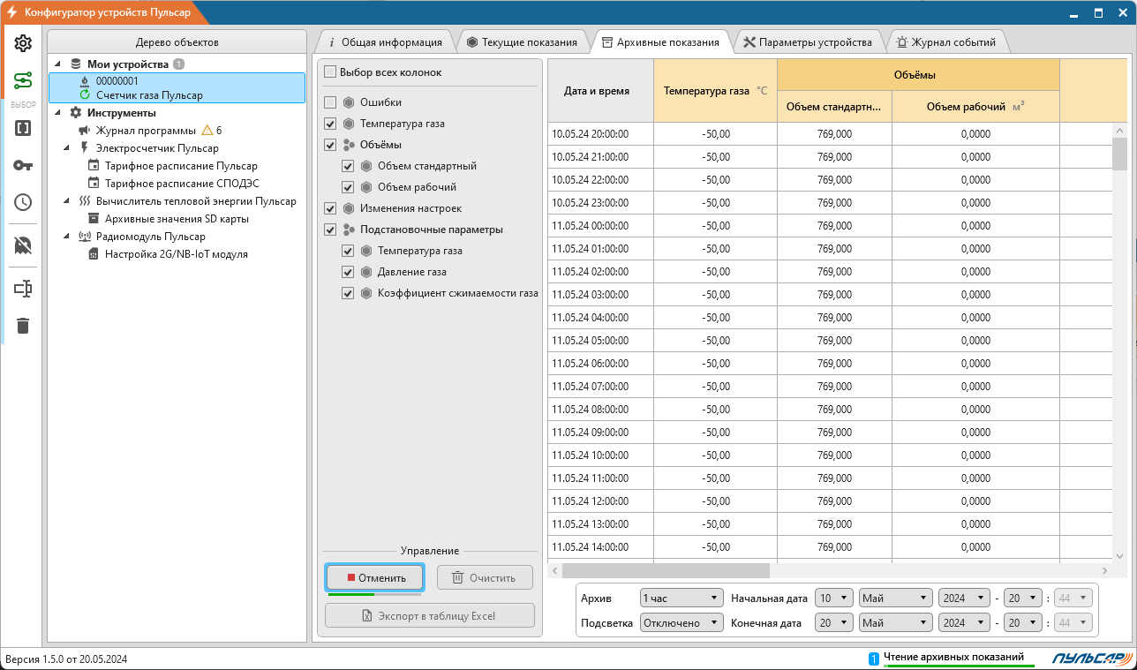The width and height of the screenshot is (1137, 670).
Task: Click the crossed-out ghost sidebar icon
Action: pos(23,245)
